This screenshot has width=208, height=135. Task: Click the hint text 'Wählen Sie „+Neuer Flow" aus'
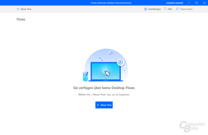(95, 94)
